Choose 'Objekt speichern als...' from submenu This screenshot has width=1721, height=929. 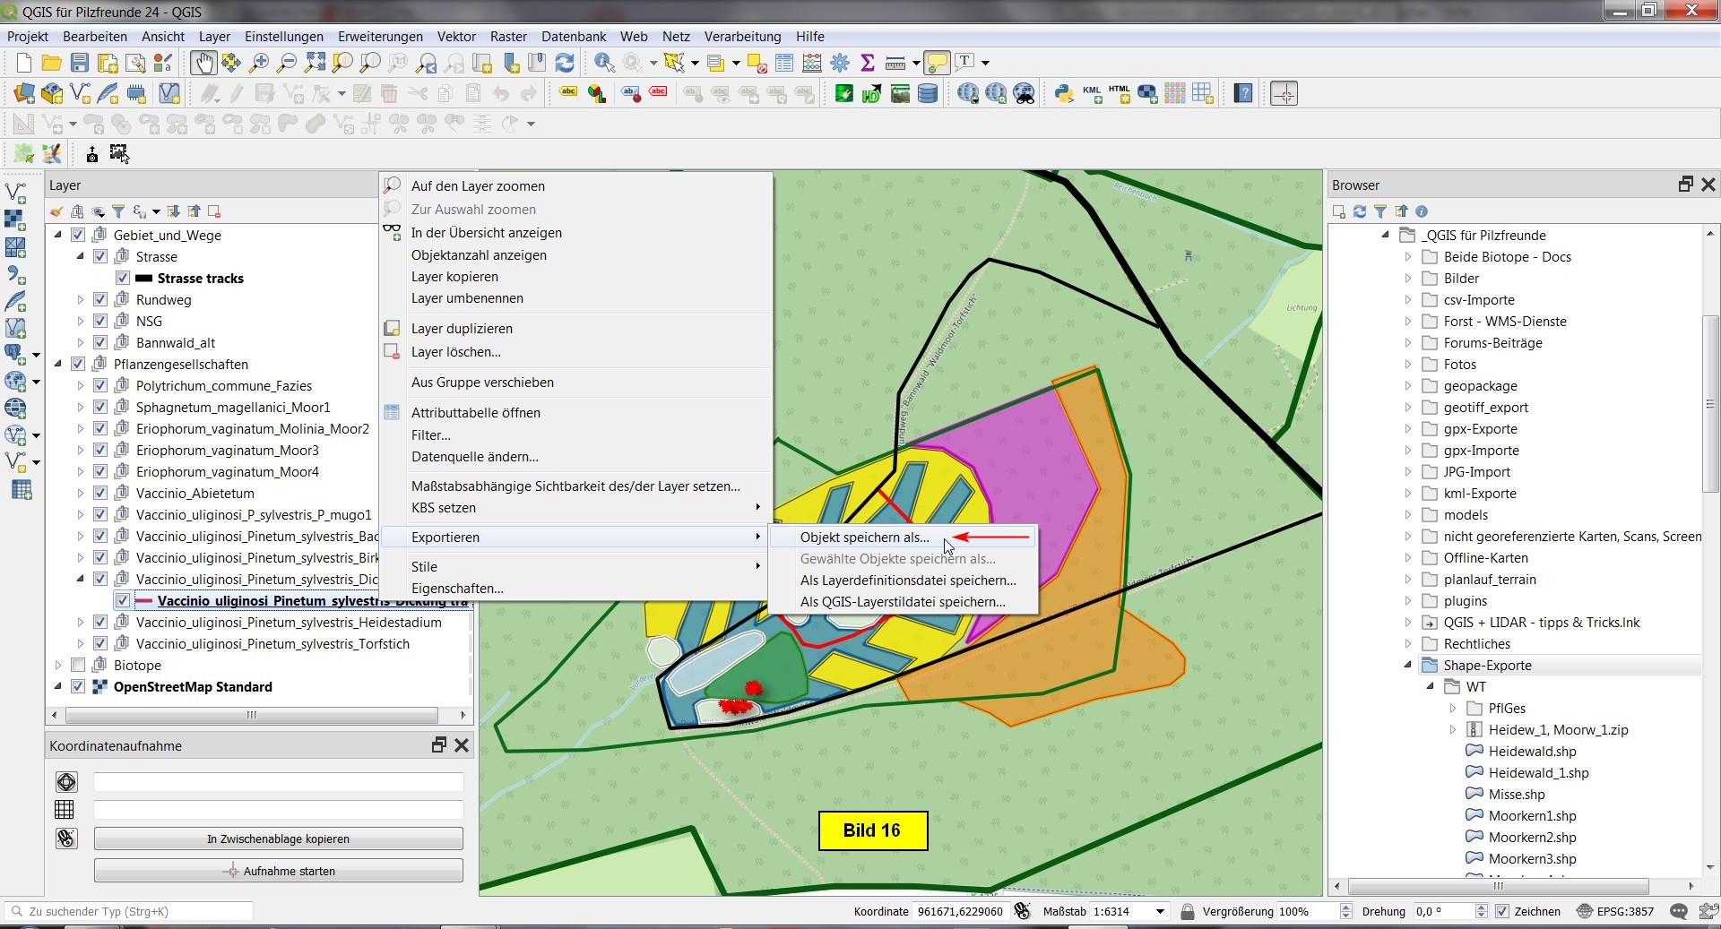(864, 538)
